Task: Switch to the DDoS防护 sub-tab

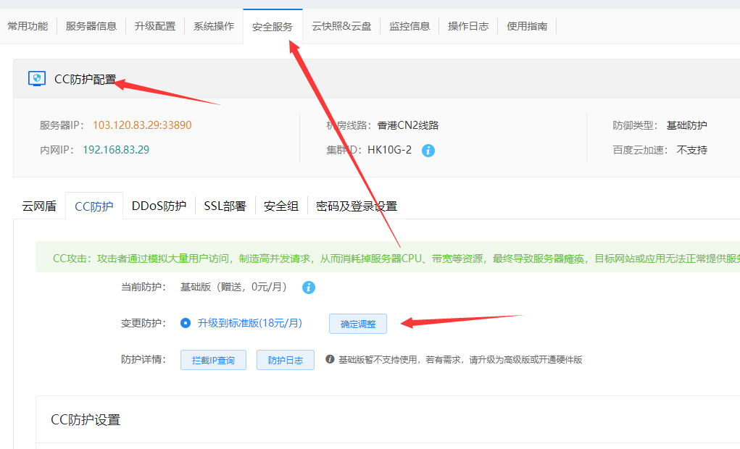Action: tap(159, 206)
